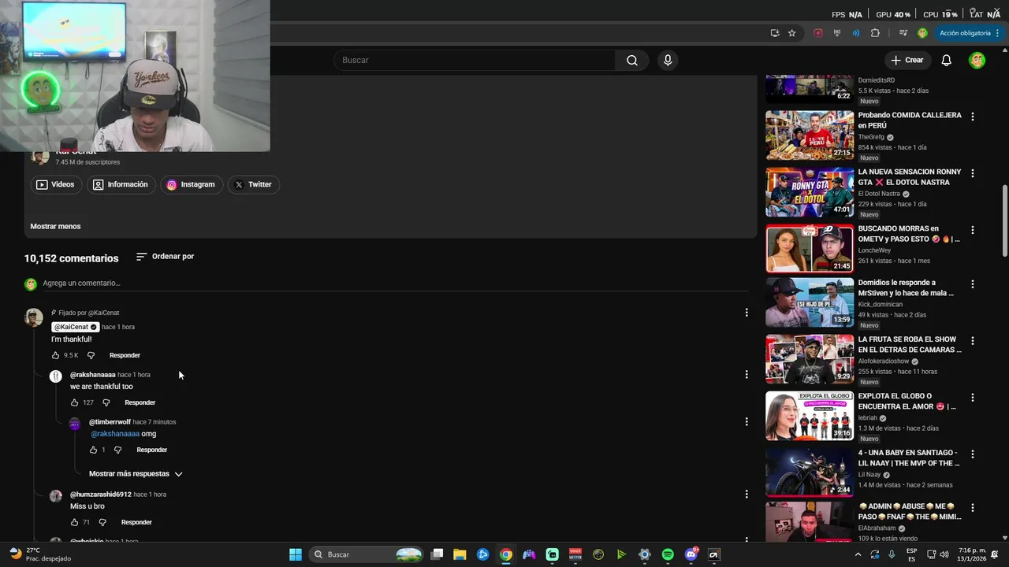The image size is (1009, 567).
Task: Reply to the 'Miss u bro' comment
Action: pos(136,522)
